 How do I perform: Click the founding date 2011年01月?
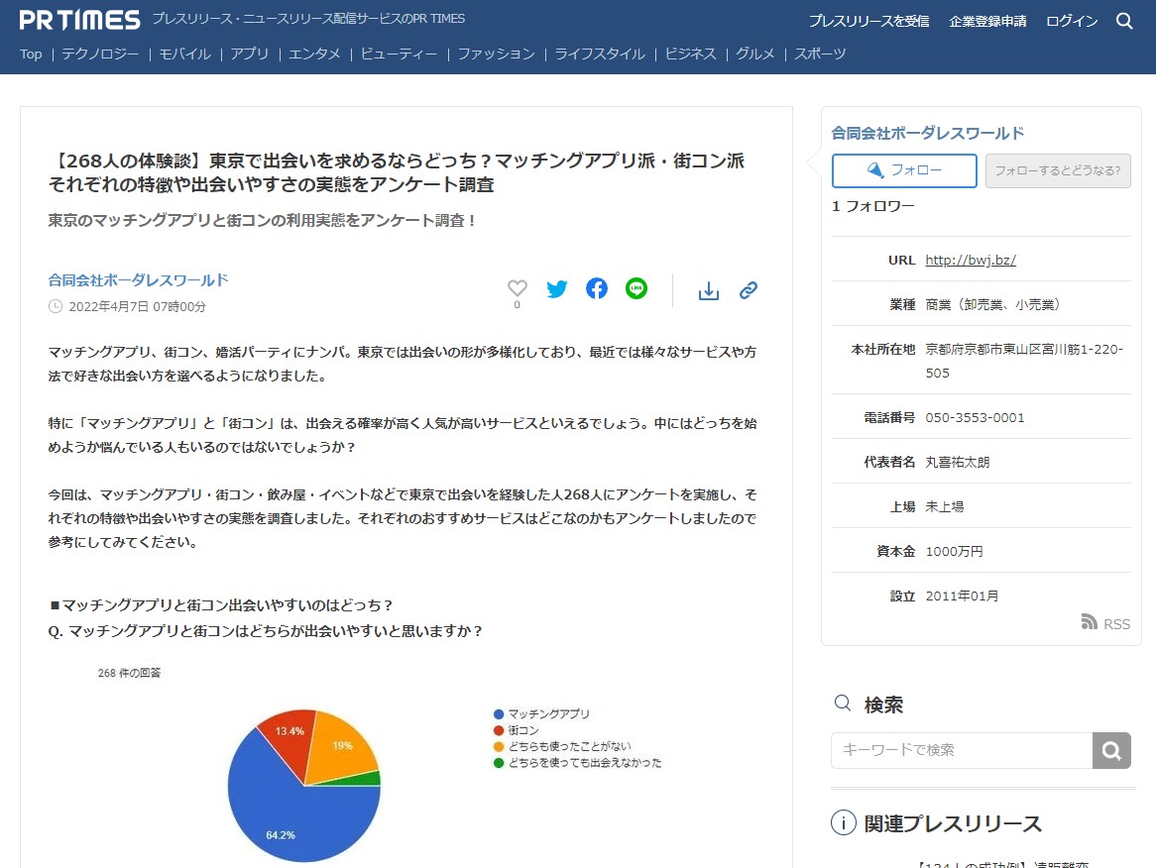(962, 597)
